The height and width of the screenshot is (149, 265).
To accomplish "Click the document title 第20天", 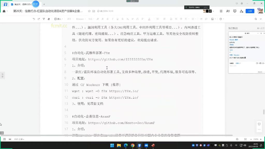I will pos(48,11).
